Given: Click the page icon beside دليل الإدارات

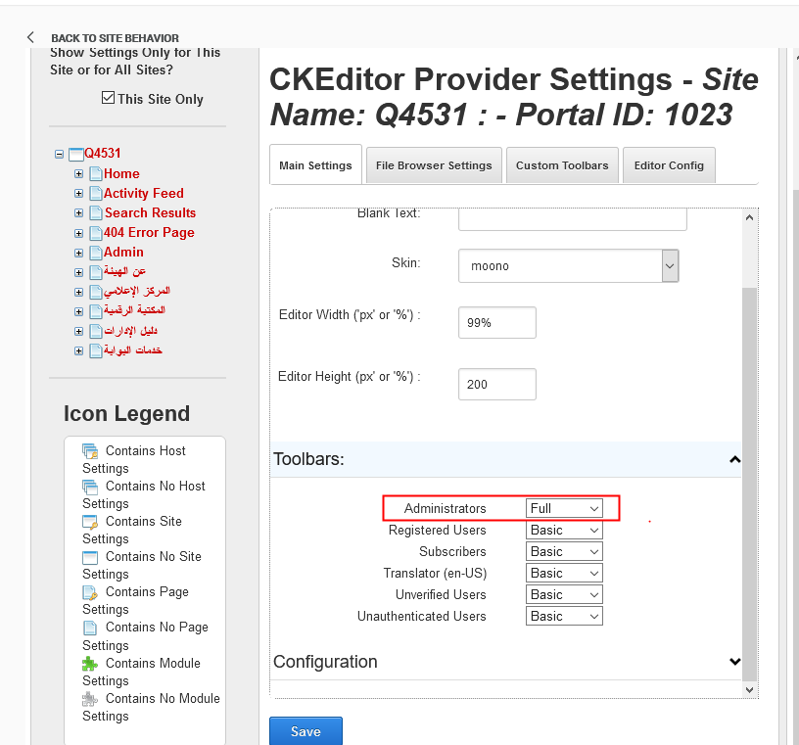Looking at the screenshot, I should [96, 331].
